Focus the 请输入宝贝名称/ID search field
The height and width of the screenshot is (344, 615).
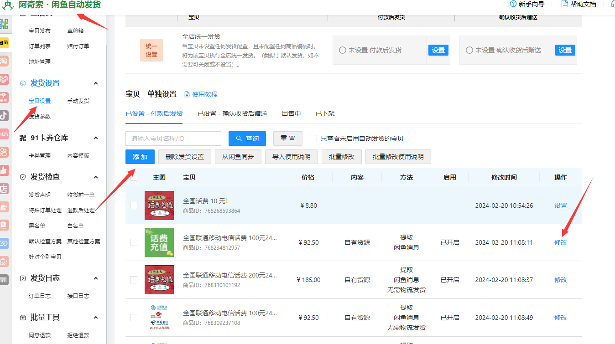[173, 139]
